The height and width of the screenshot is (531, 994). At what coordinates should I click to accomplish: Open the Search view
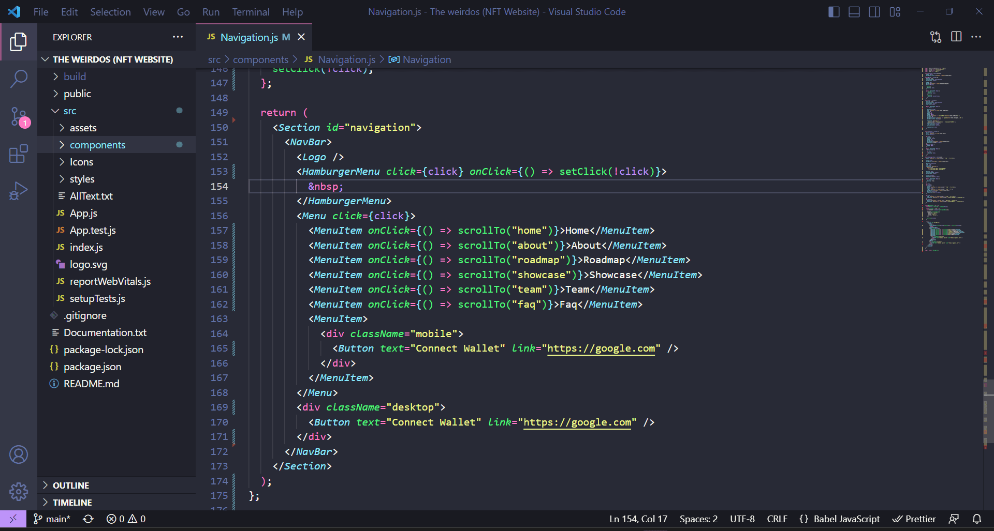[x=19, y=79]
